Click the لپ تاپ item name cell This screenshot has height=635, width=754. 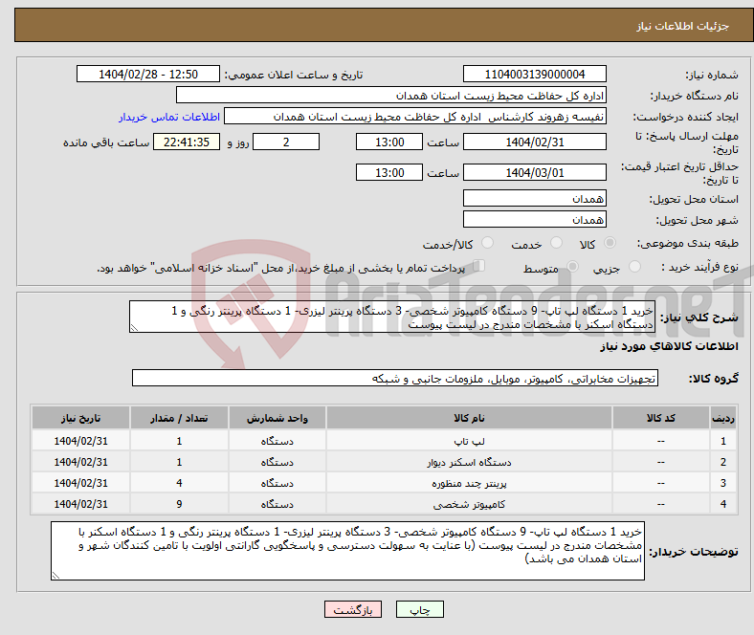(469, 441)
